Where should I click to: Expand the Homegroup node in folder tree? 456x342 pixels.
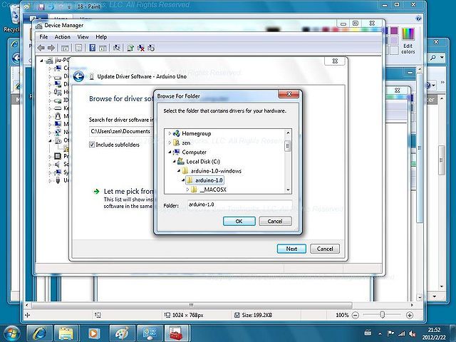click(170, 133)
